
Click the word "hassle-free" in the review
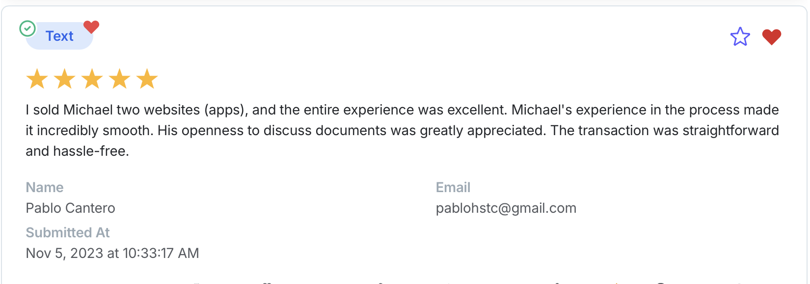click(x=90, y=151)
